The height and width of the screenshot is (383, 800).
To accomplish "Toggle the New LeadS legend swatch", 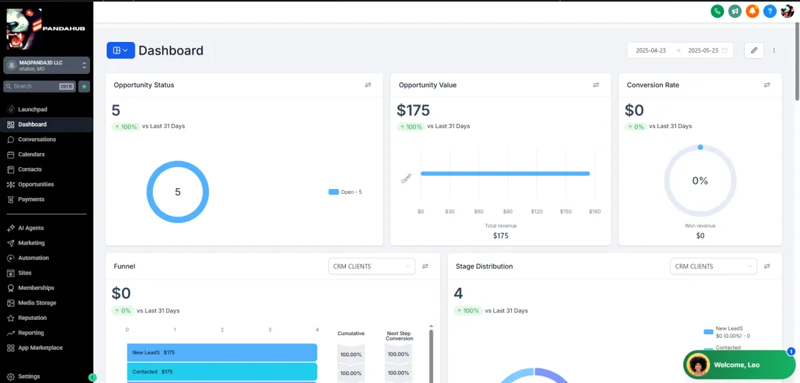I will (x=708, y=331).
